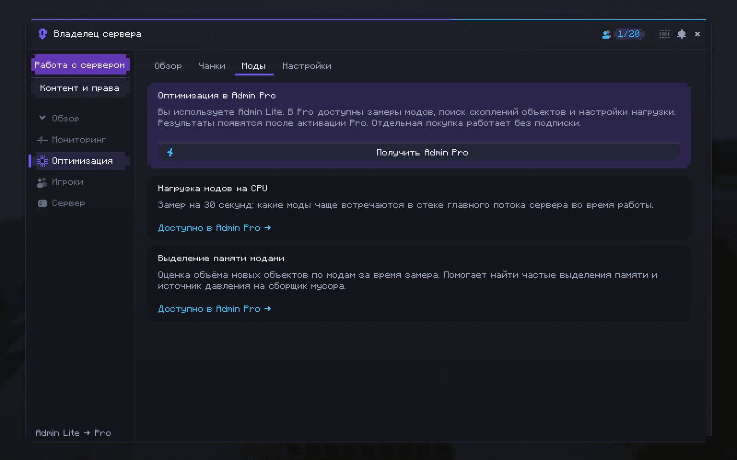Click the Мониторинг pulse icon
The height and width of the screenshot is (460, 737).
coord(42,139)
